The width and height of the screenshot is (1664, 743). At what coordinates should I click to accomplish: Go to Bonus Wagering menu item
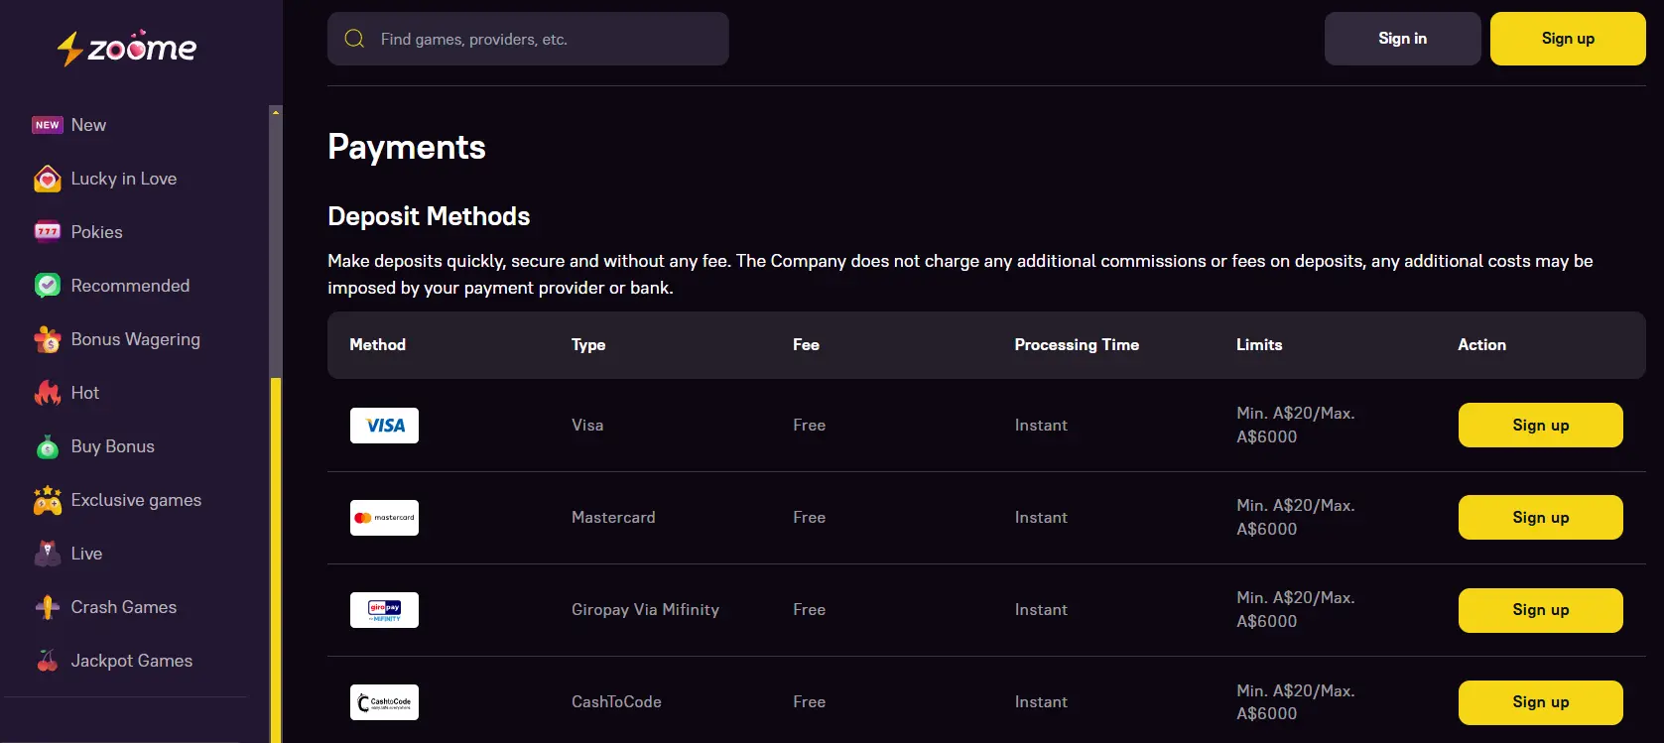point(135,339)
